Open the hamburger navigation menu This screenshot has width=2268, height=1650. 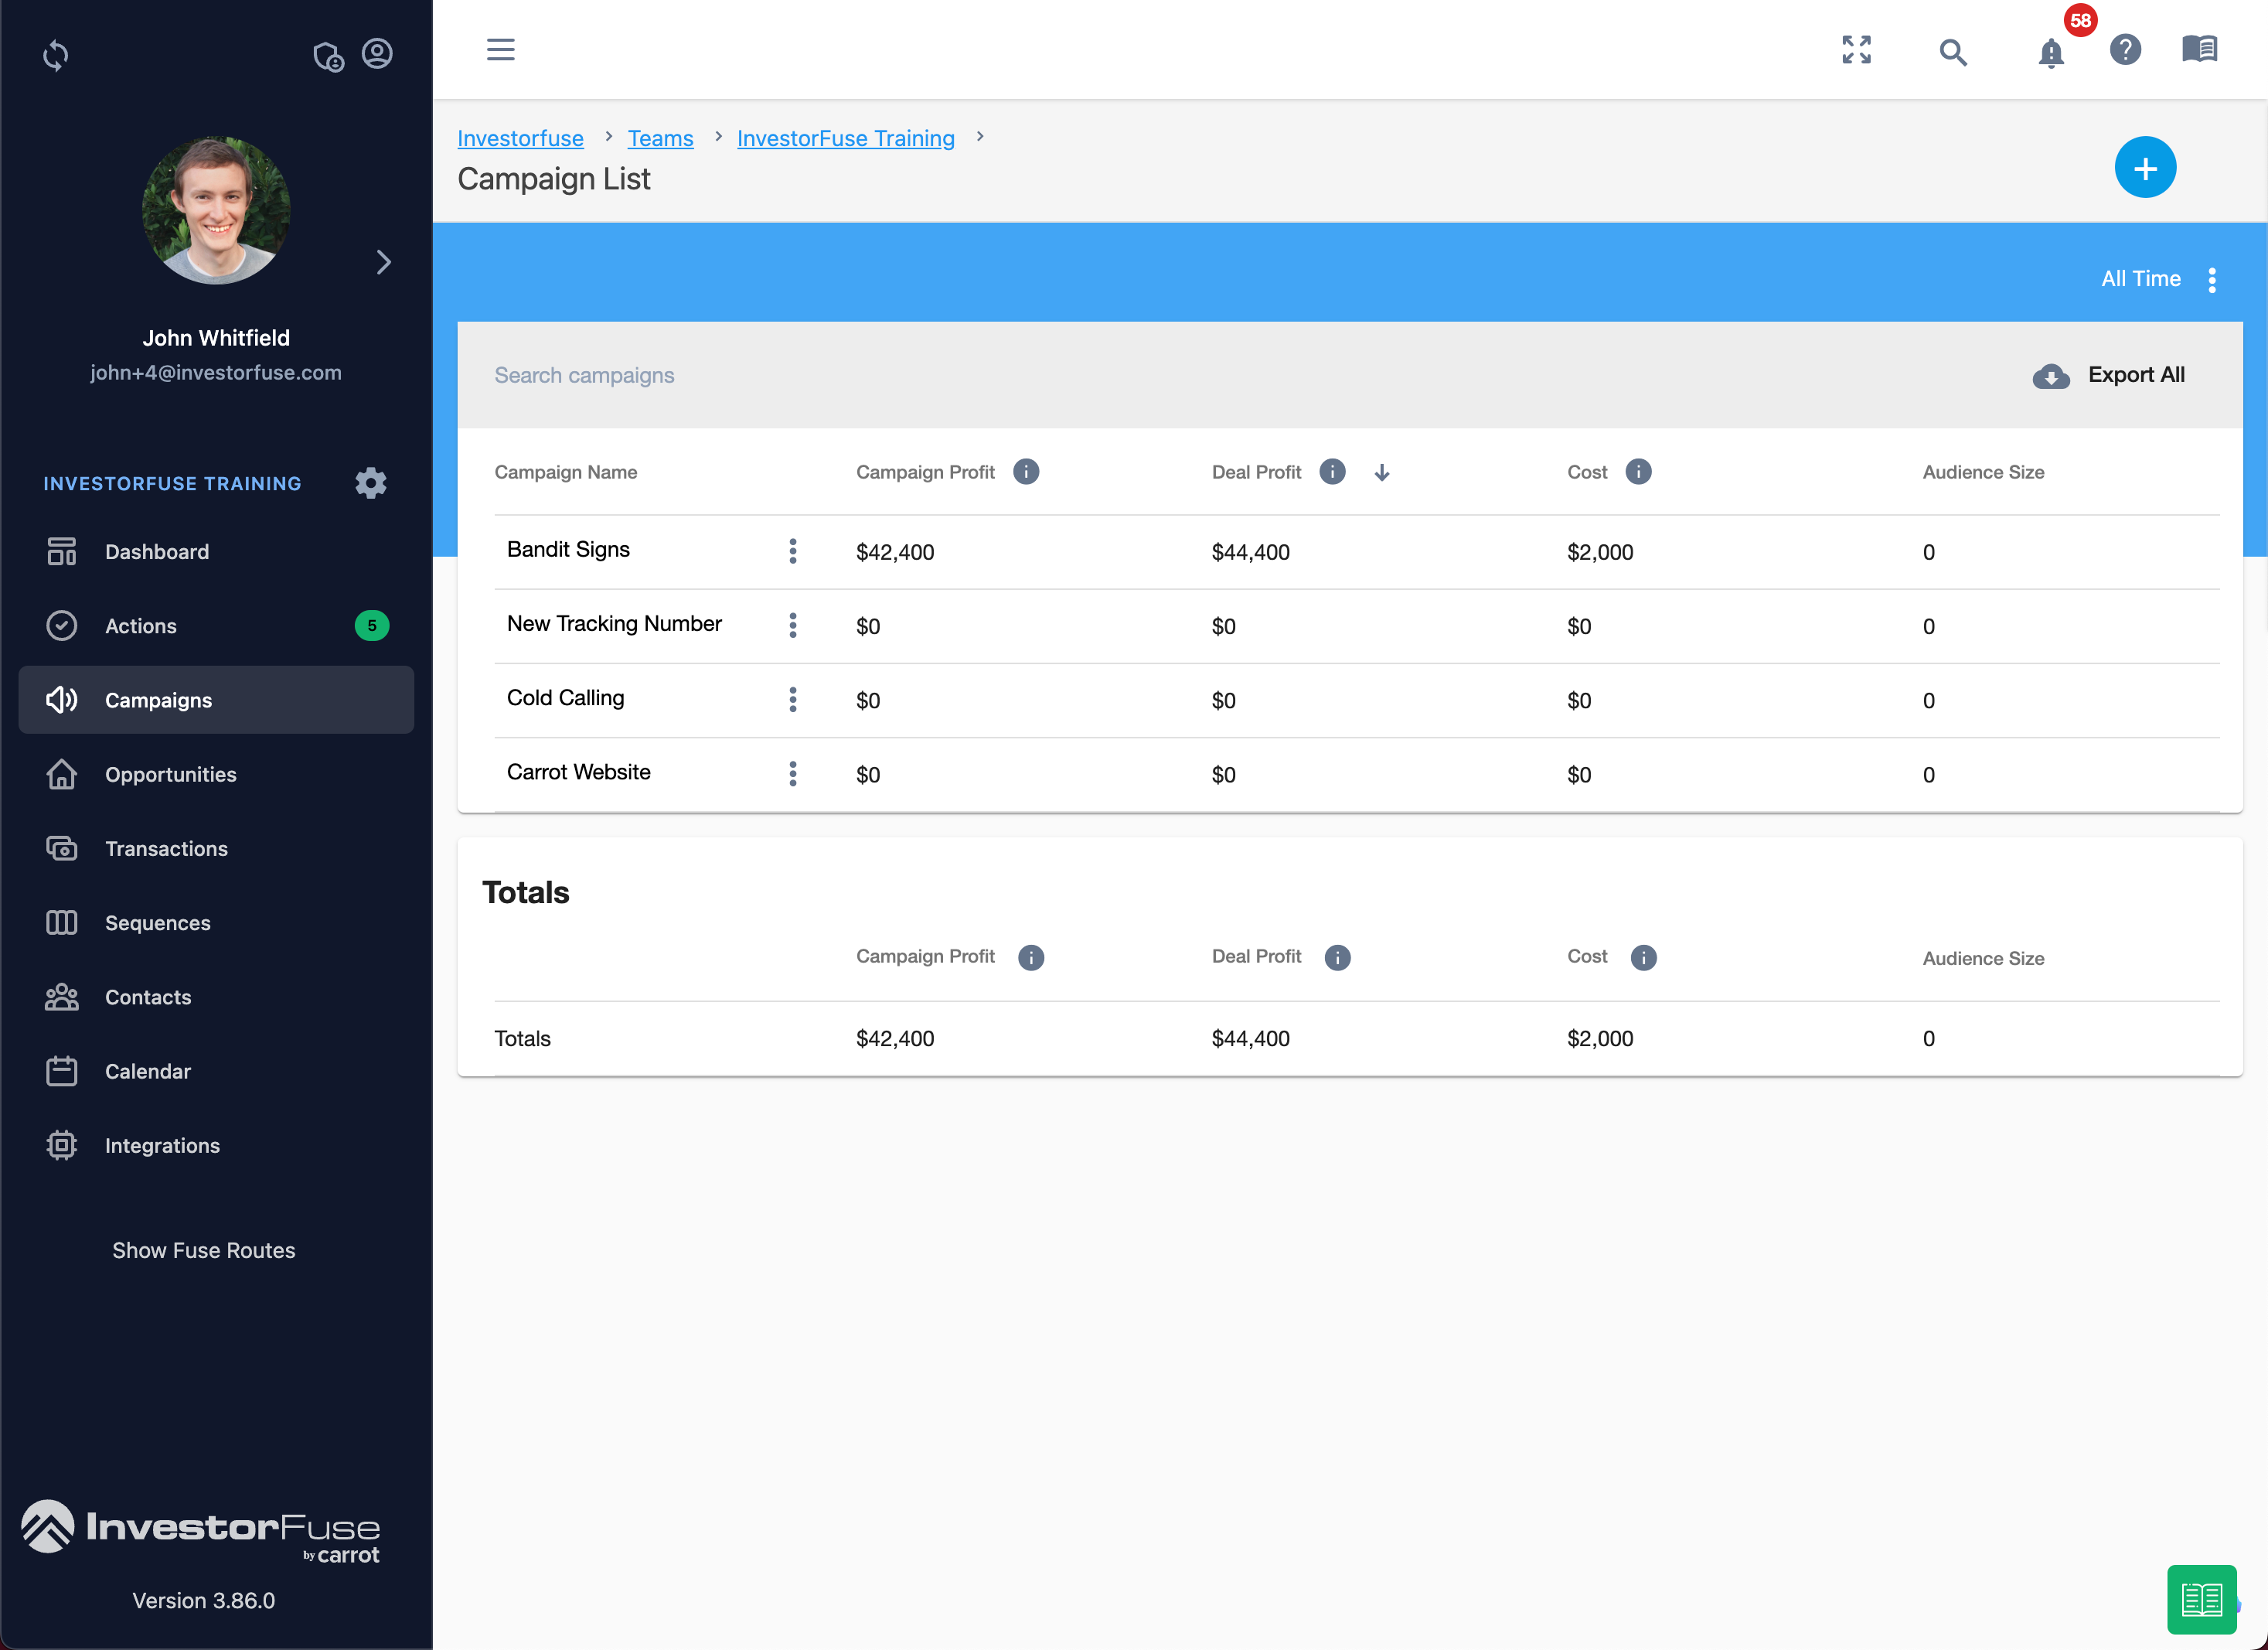click(500, 49)
